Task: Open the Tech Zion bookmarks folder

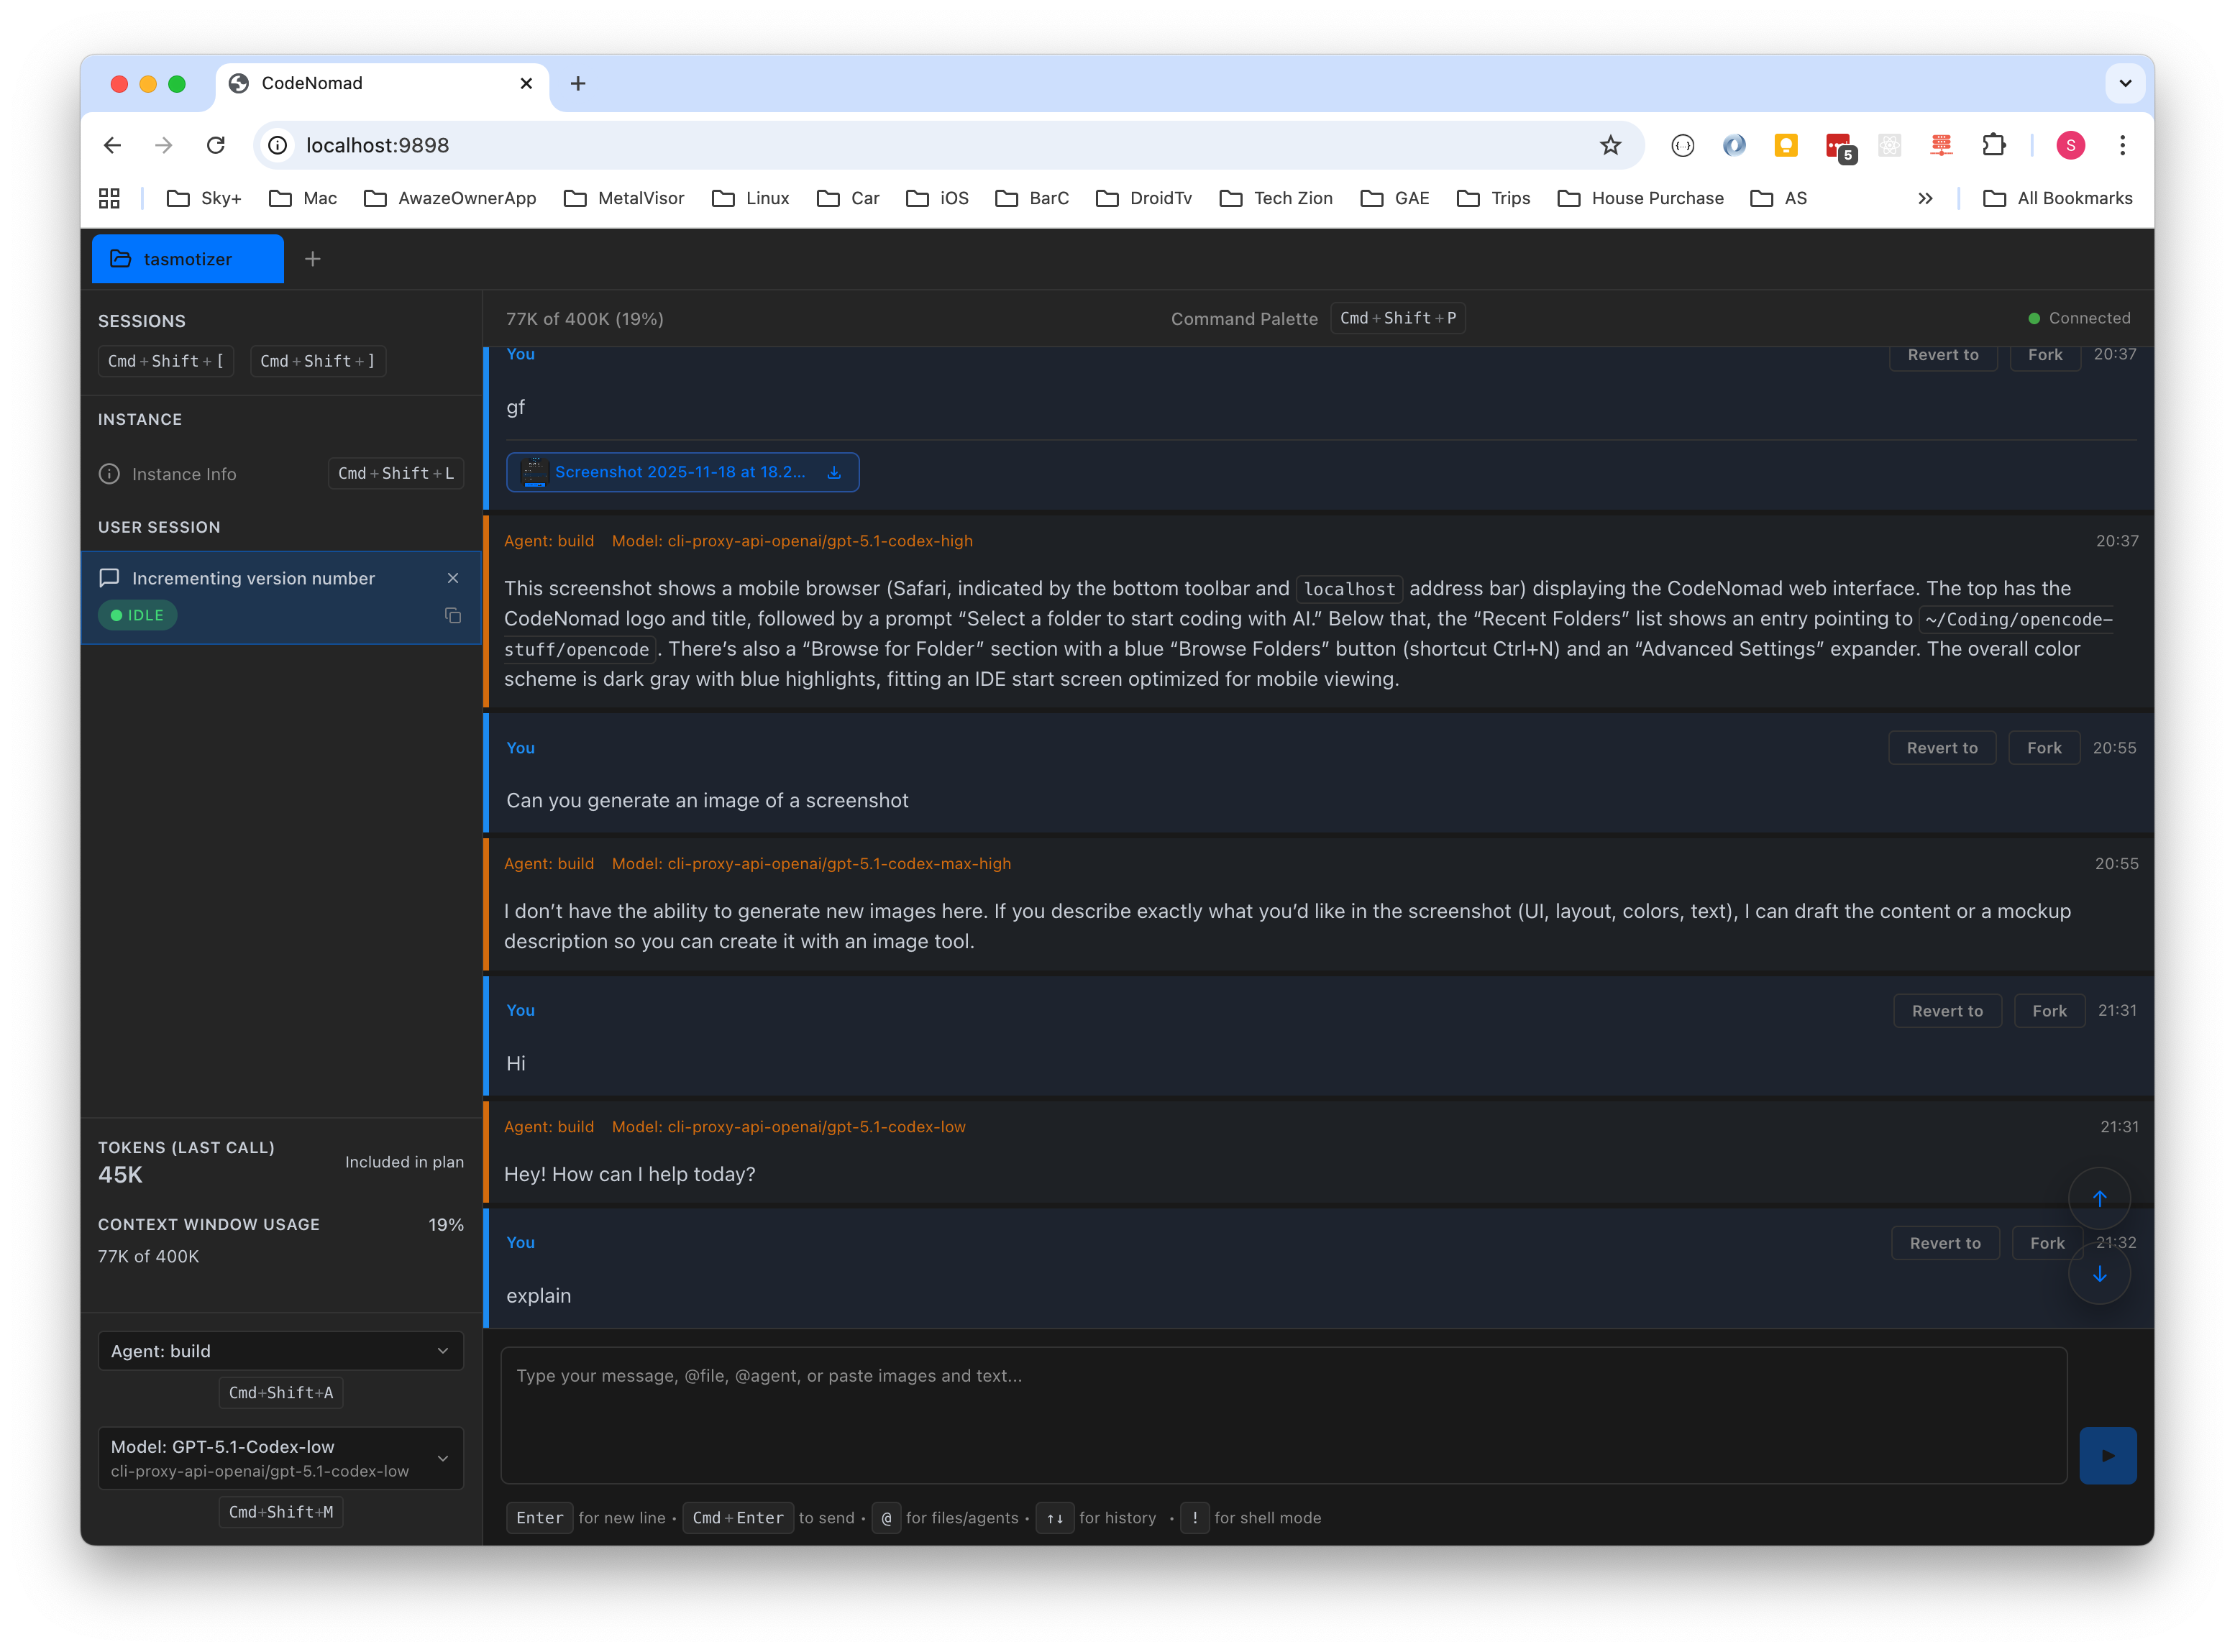Action: coord(1276,198)
